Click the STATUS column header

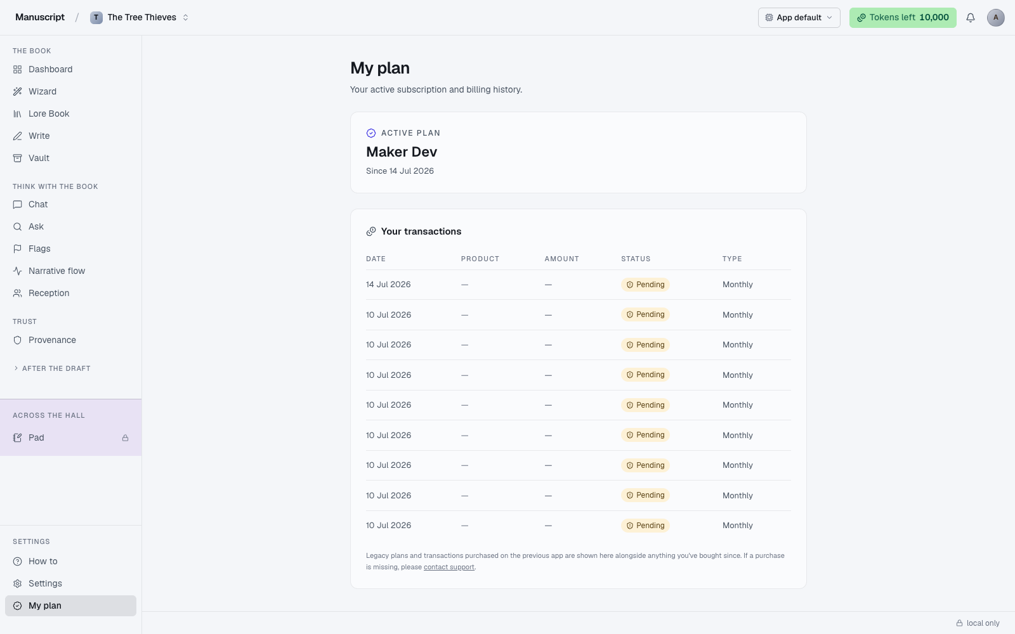(x=636, y=259)
